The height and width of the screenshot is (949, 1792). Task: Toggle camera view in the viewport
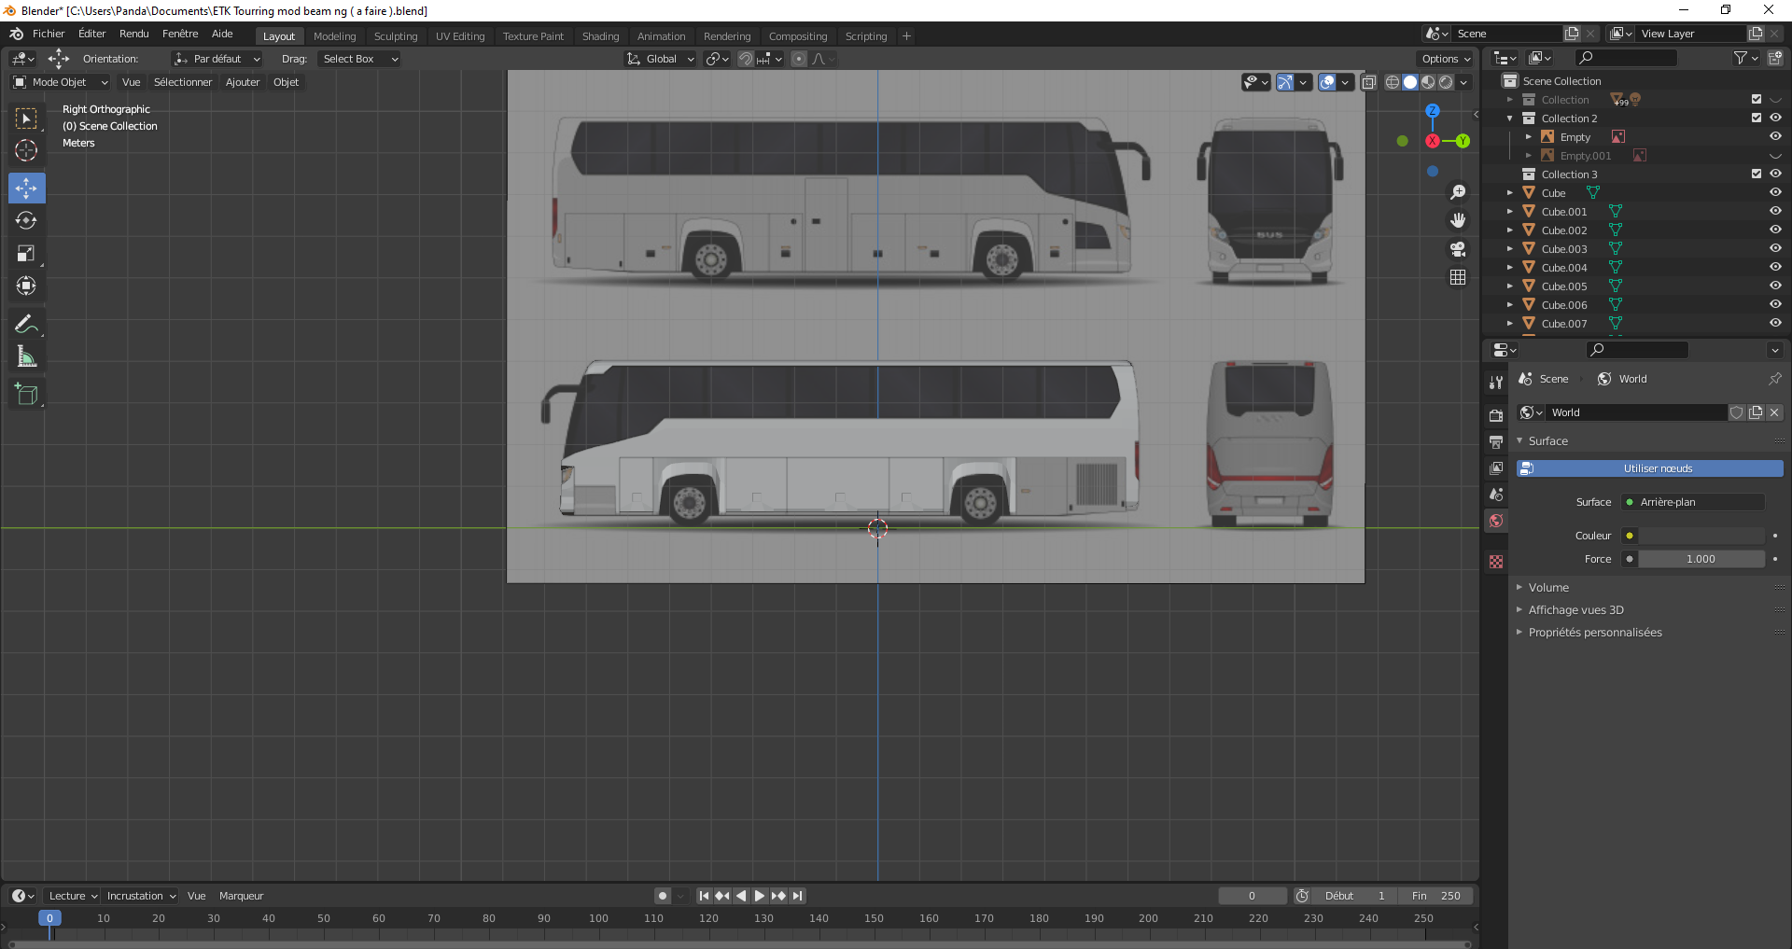tap(1457, 249)
